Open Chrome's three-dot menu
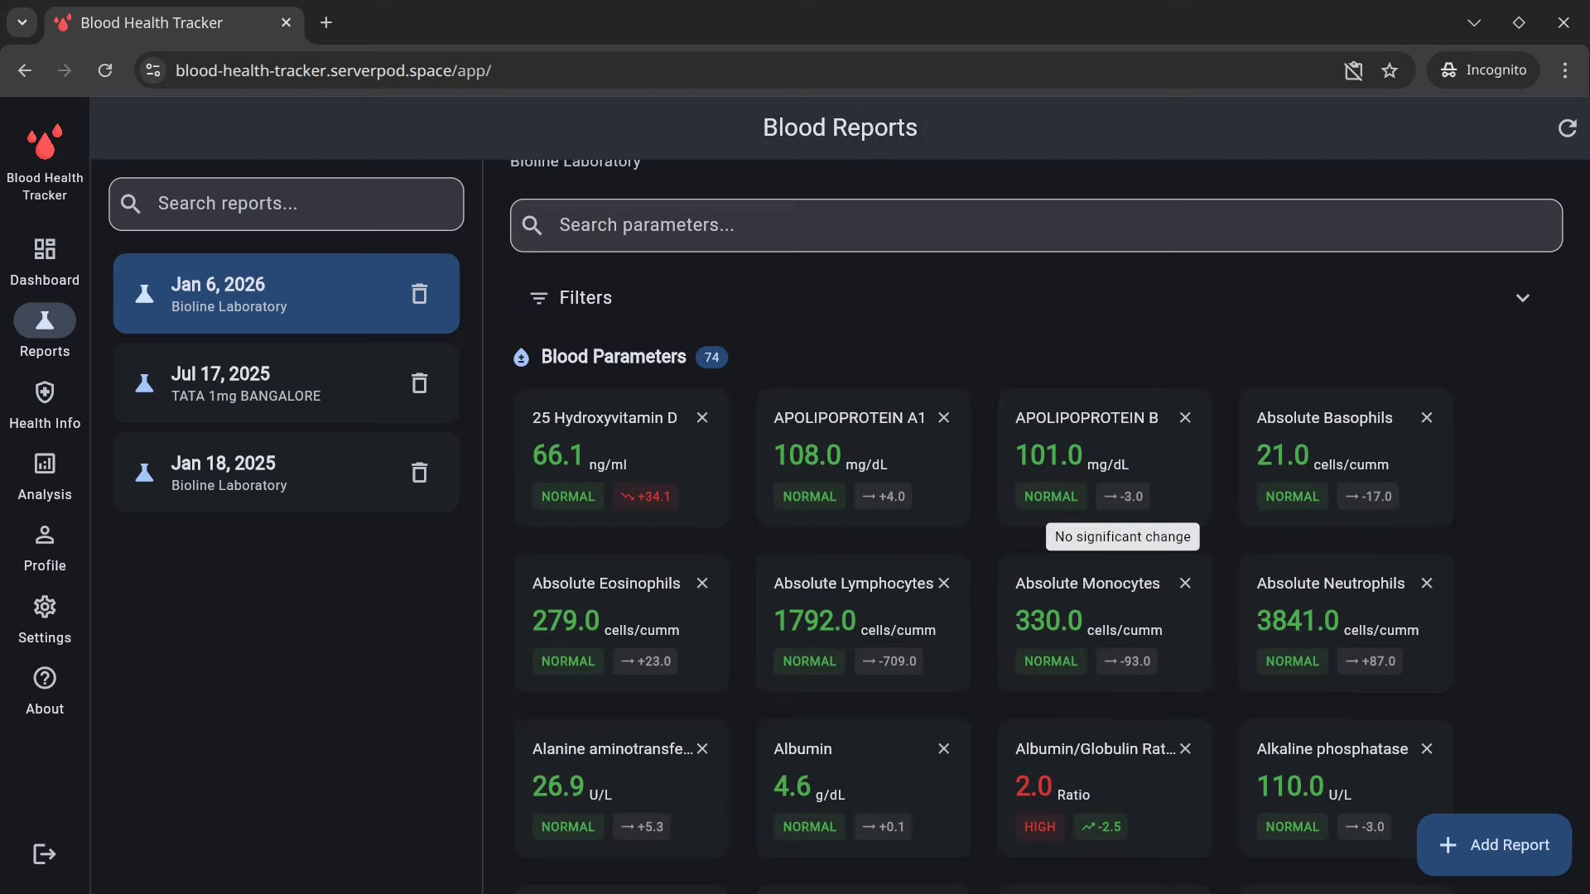 pyautogui.click(x=1564, y=70)
